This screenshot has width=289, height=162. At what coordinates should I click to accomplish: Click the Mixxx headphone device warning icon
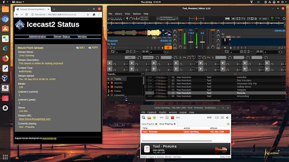pos(158,18)
